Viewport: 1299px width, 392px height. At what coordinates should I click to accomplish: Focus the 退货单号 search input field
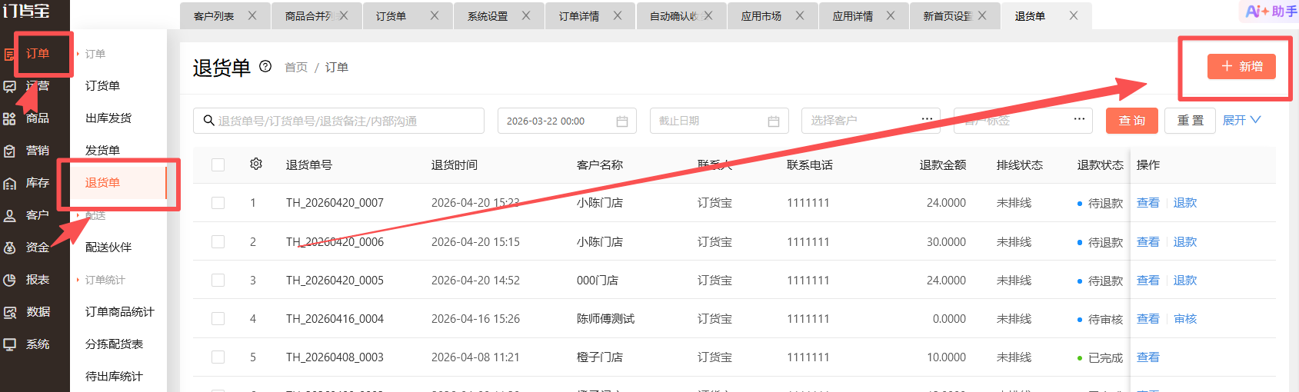[339, 121]
